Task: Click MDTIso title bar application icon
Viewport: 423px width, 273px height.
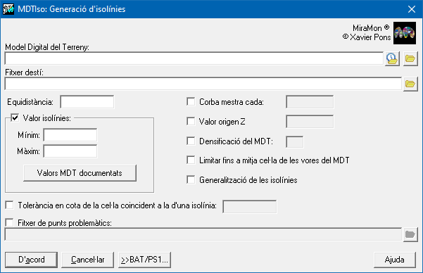Action: (8, 9)
